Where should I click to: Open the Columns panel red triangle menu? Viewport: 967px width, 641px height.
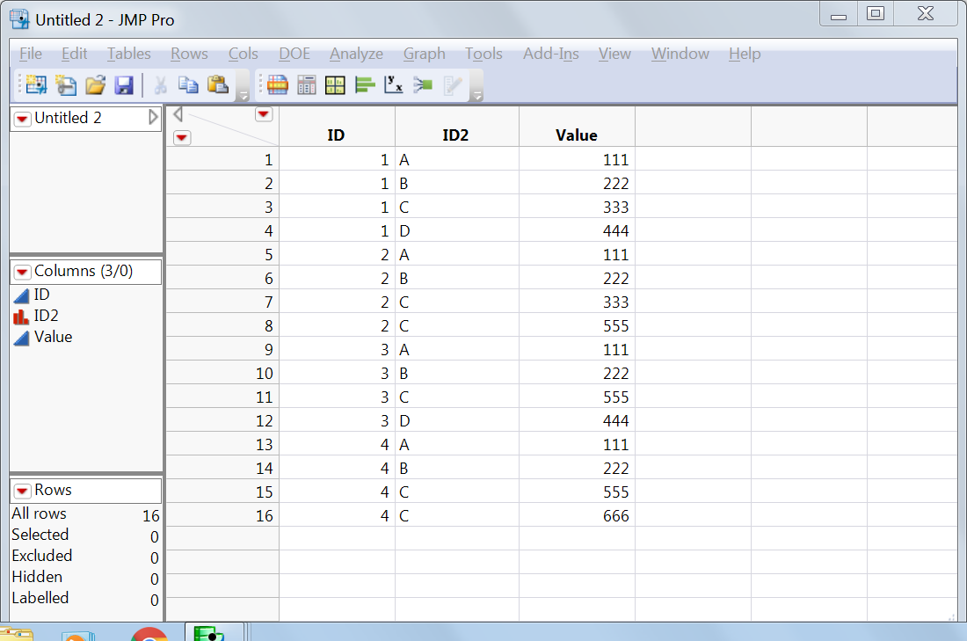21,272
